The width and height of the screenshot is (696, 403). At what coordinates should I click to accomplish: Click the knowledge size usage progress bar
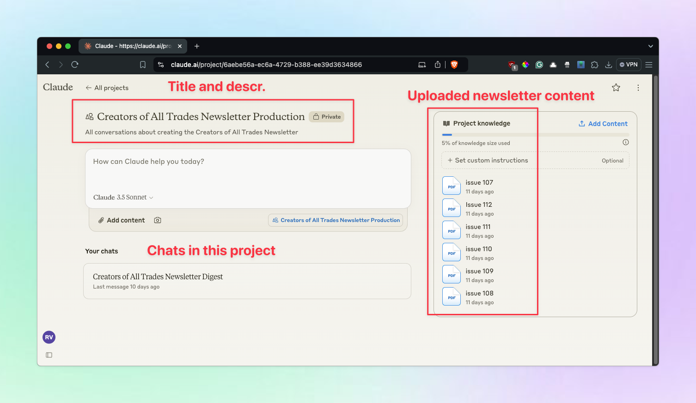535,135
